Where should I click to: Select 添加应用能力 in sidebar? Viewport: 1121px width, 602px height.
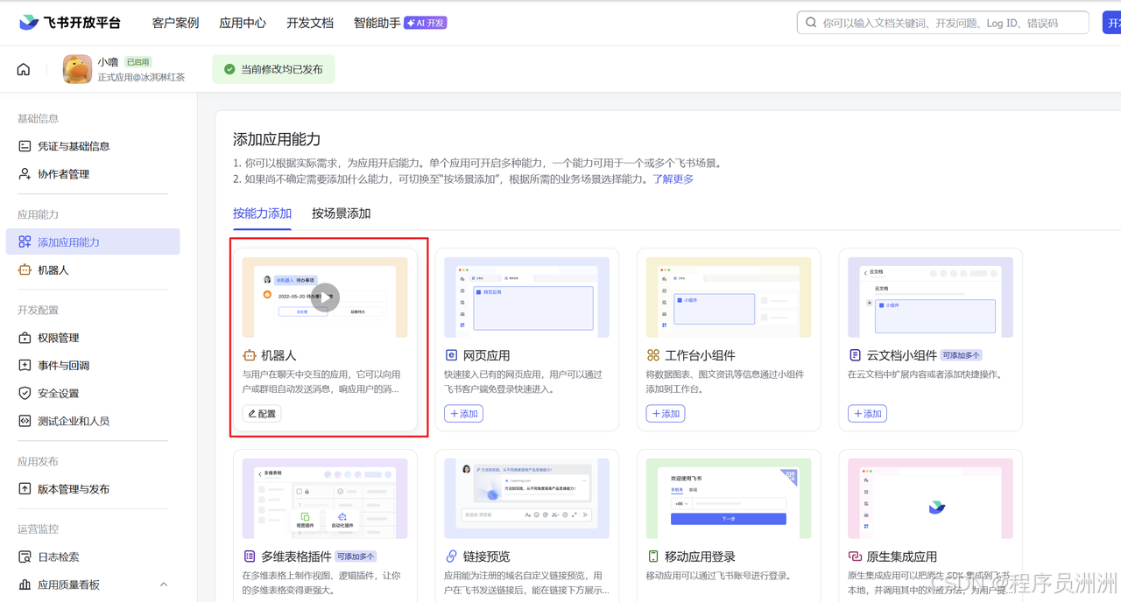click(x=93, y=242)
